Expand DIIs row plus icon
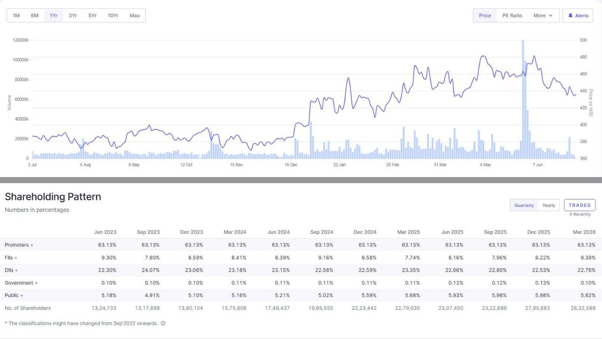Screen dimensions: 602x339 coord(16,270)
